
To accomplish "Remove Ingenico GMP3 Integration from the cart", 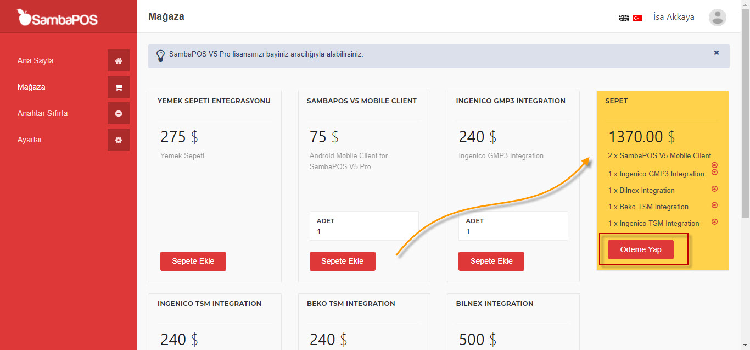I will tap(714, 172).
